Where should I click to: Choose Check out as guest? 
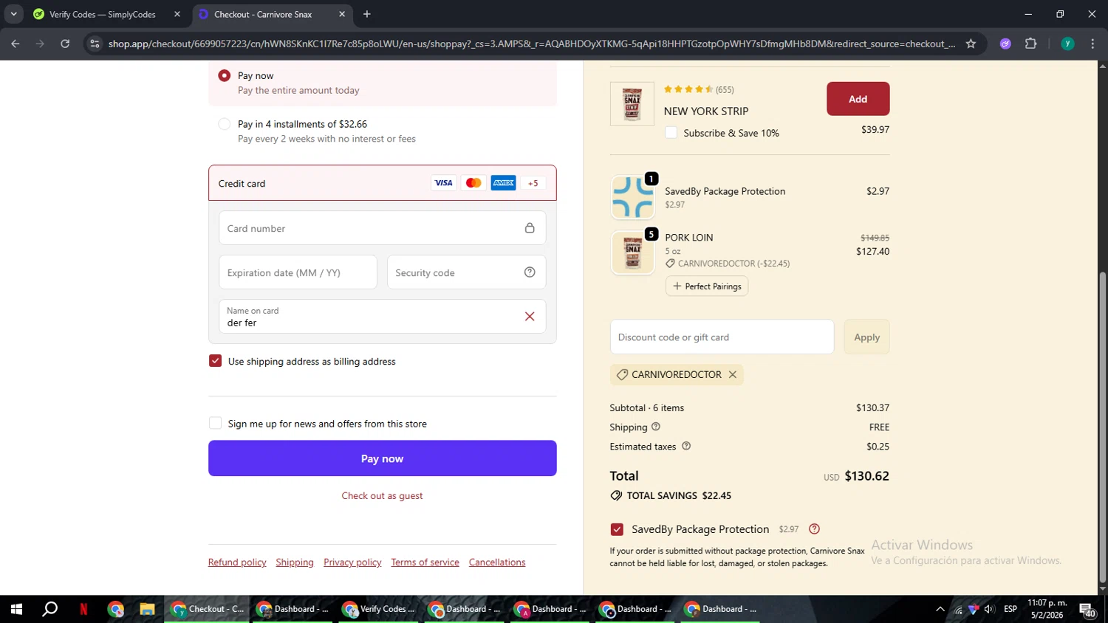coord(382,496)
